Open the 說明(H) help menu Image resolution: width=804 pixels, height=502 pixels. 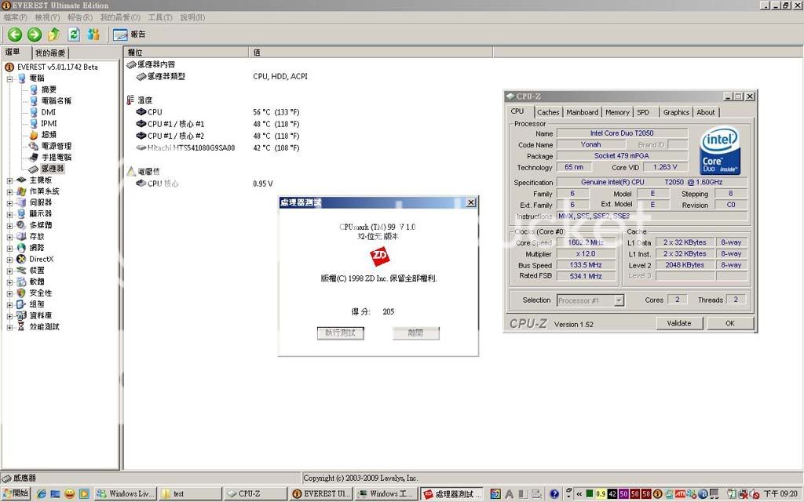pos(192,17)
